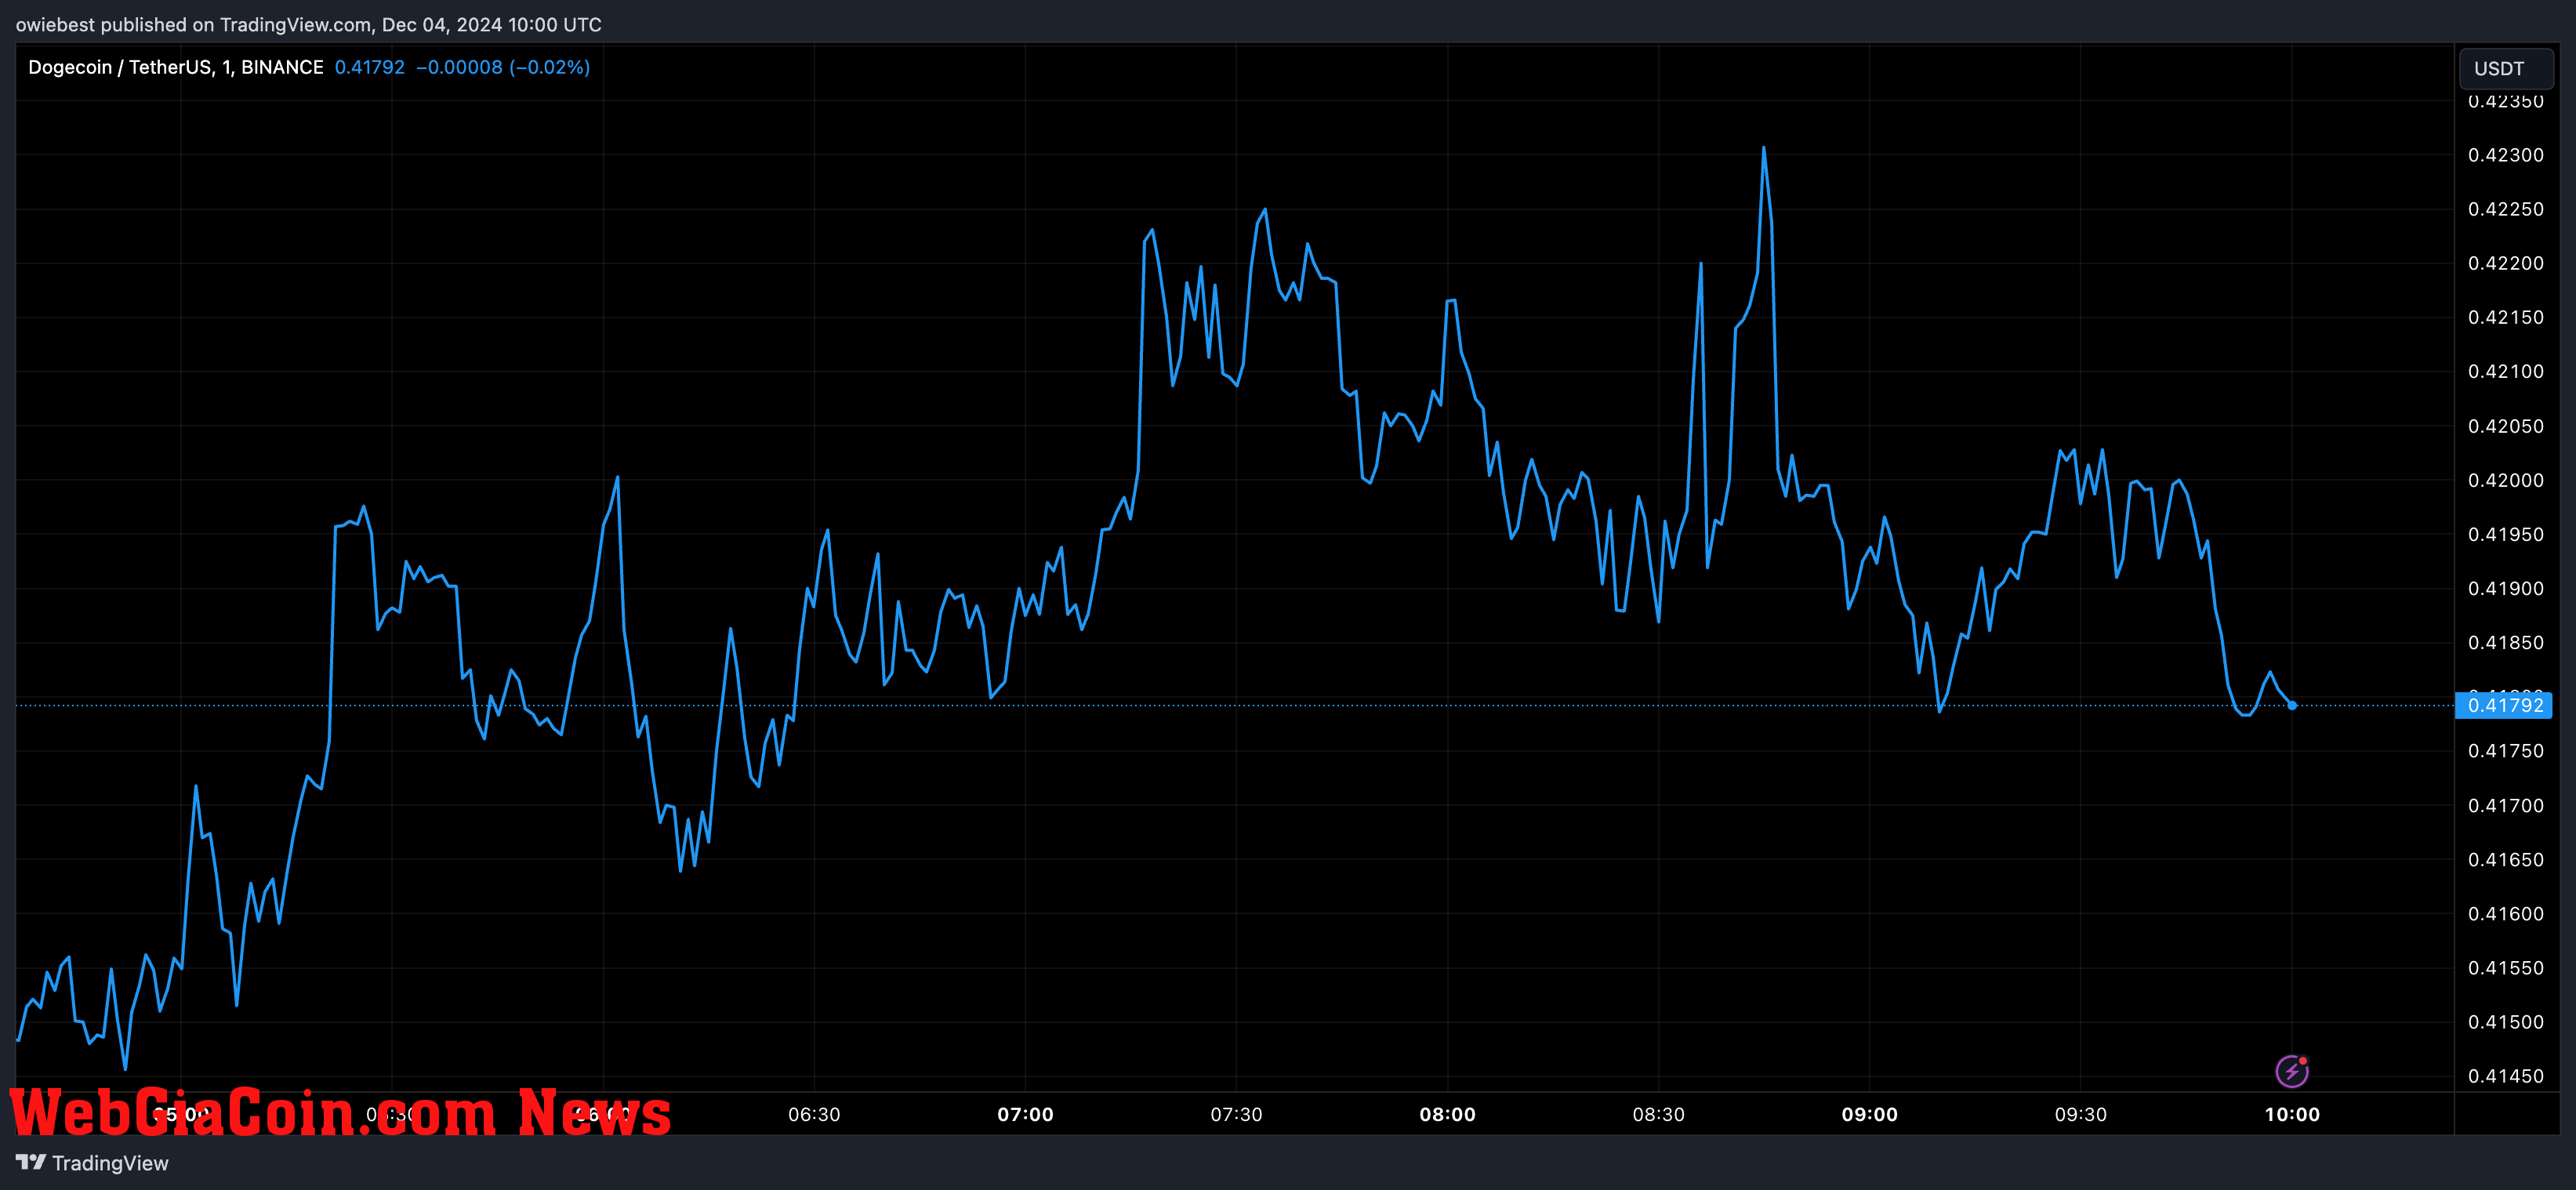Click the 0.41650 price axis label
This screenshot has width=2576, height=1190.
(x=2505, y=859)
